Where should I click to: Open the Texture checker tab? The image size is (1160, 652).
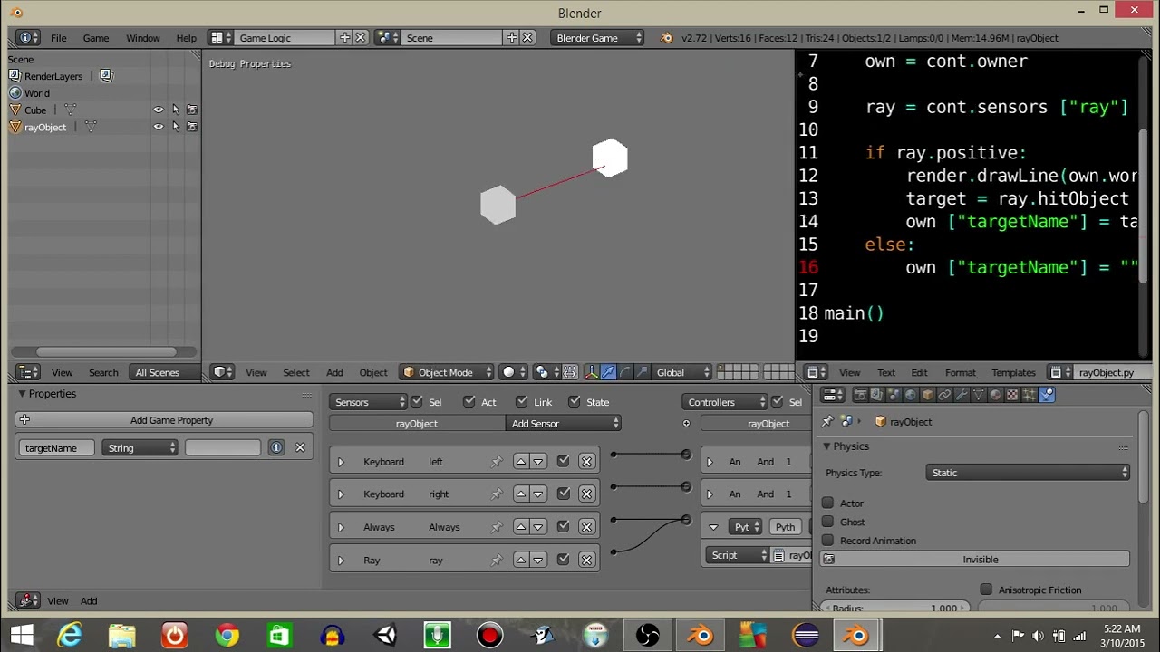click(1012, 394)
